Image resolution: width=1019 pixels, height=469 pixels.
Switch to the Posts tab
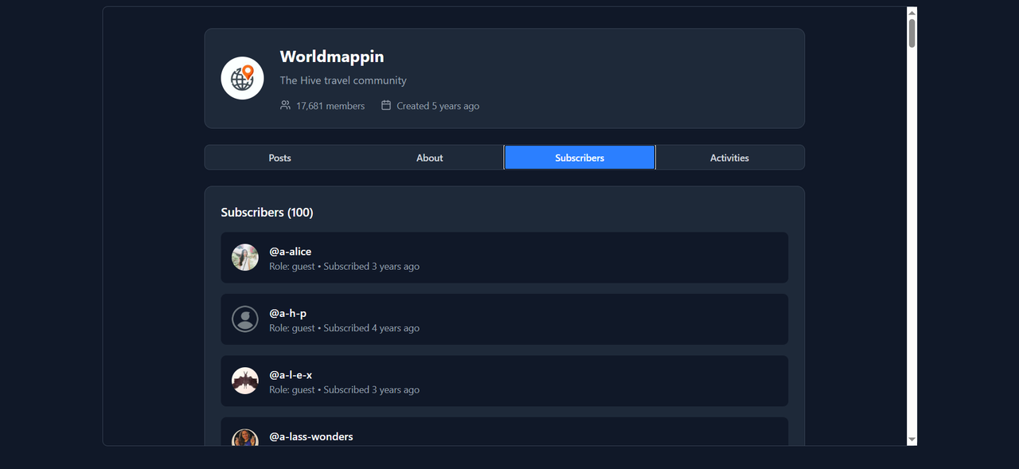pyautogui.click(x=279, y=158)
